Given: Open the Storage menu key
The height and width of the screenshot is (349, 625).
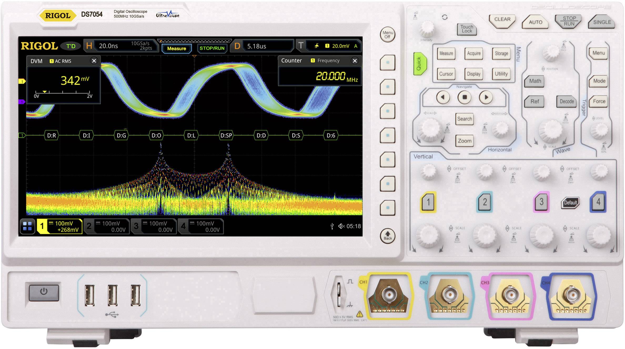Looking at the screenshot, I should click(x=501, y=53).
